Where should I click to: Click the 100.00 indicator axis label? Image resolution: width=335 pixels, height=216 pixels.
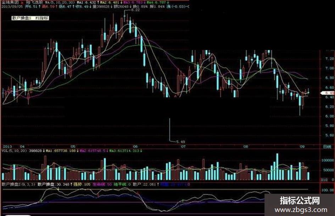pyautogui.click(x=328, y=190)
